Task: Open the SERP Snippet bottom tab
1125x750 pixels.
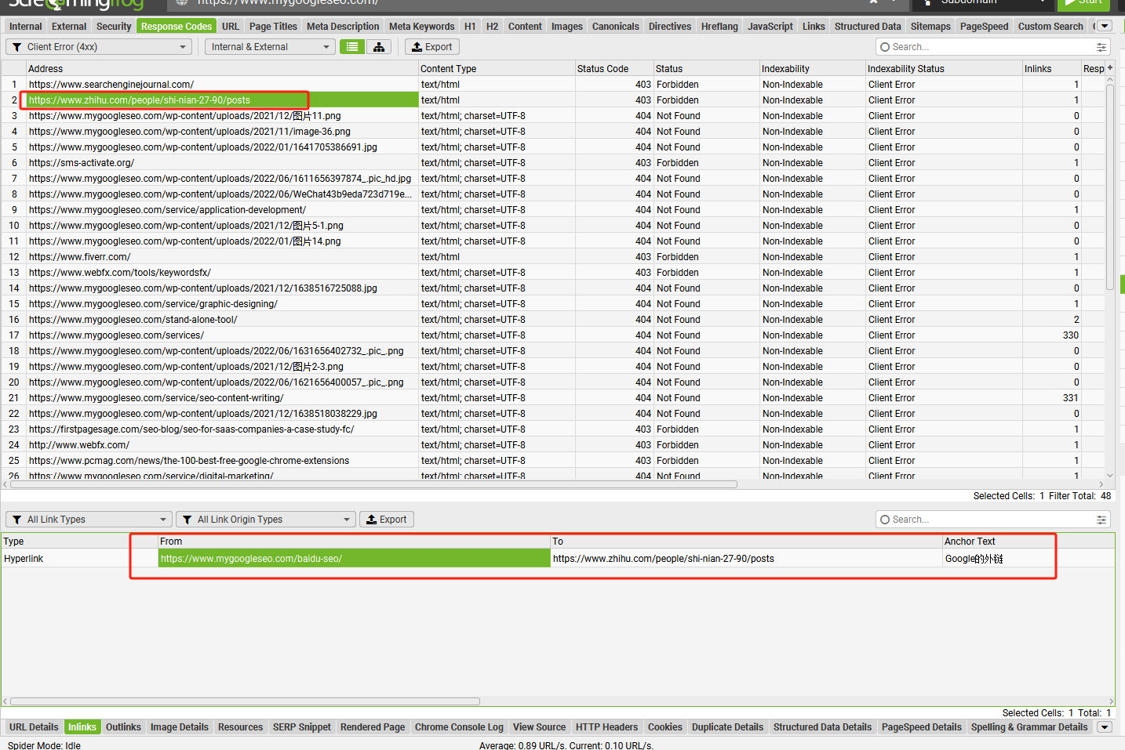Action: pyautogui.click(x=302, y=727)
